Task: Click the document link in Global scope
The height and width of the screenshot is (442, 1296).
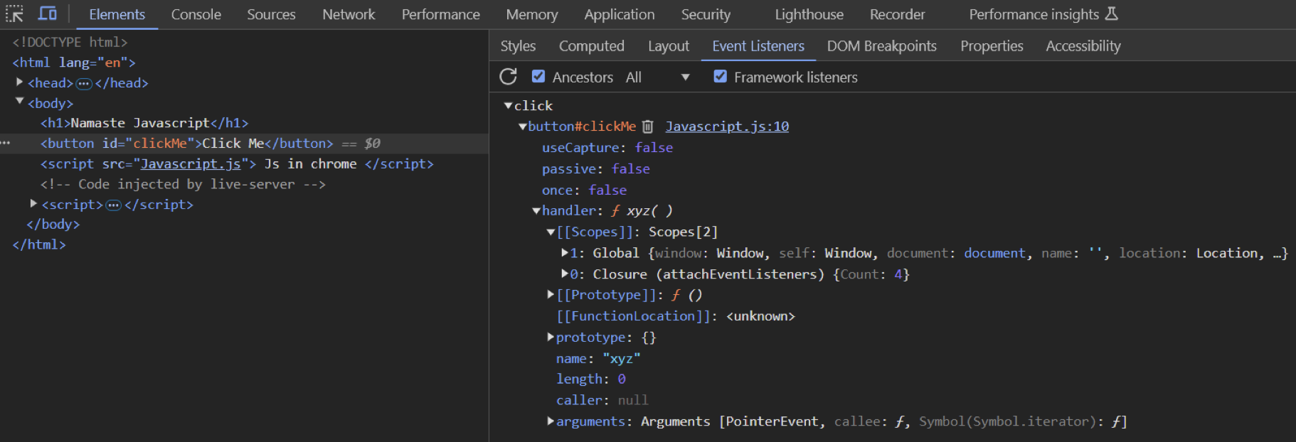Action: [x=994, y=253]
